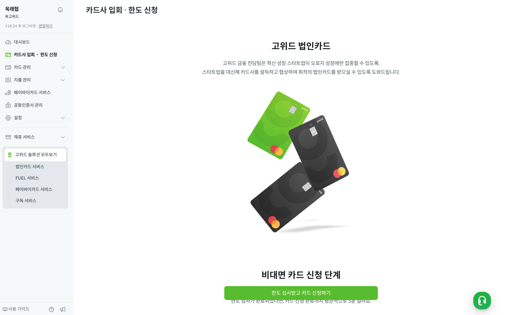
Task: Click the dashboard gauge icon
Action: pos(8,42)
